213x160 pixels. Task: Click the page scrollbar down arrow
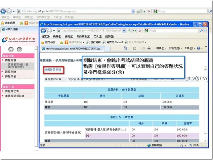coord(206,140)
